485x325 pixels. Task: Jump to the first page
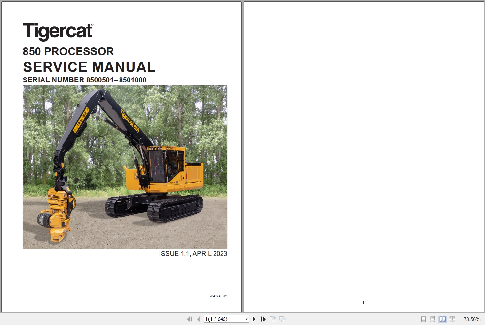coord(189,319)
